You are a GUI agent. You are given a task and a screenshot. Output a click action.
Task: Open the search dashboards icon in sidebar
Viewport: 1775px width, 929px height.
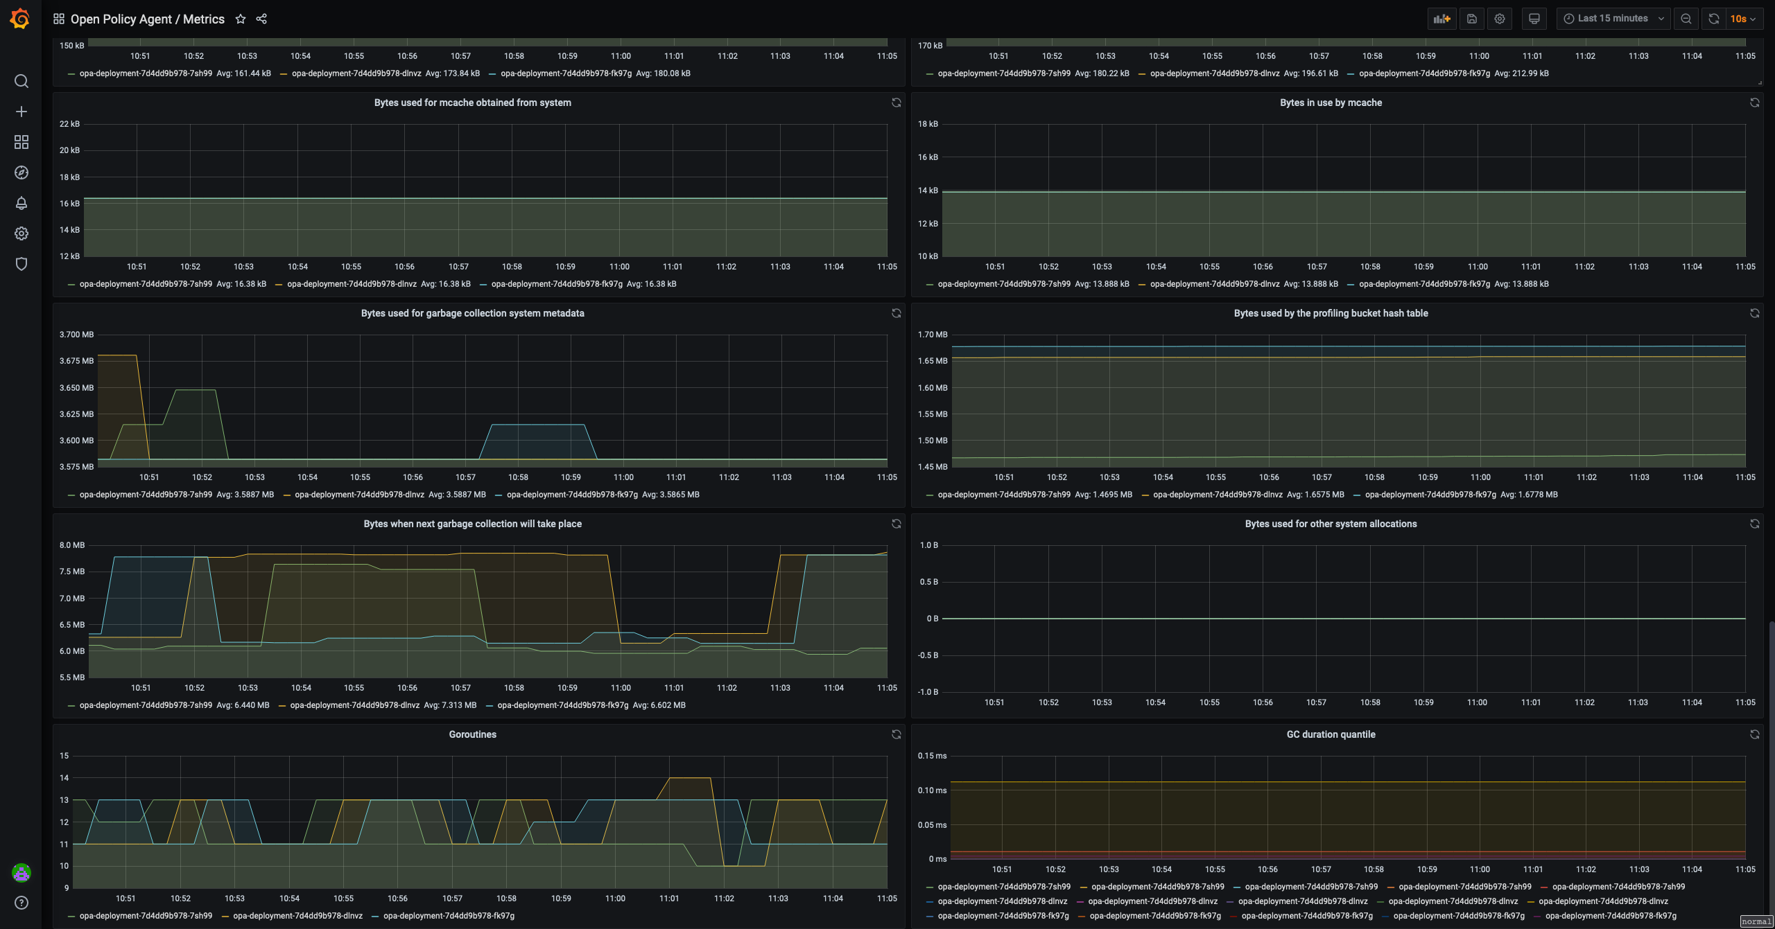(x=21, y=81)
